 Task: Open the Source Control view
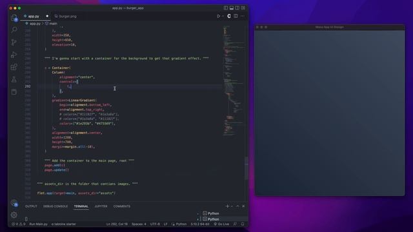[14, 42]
